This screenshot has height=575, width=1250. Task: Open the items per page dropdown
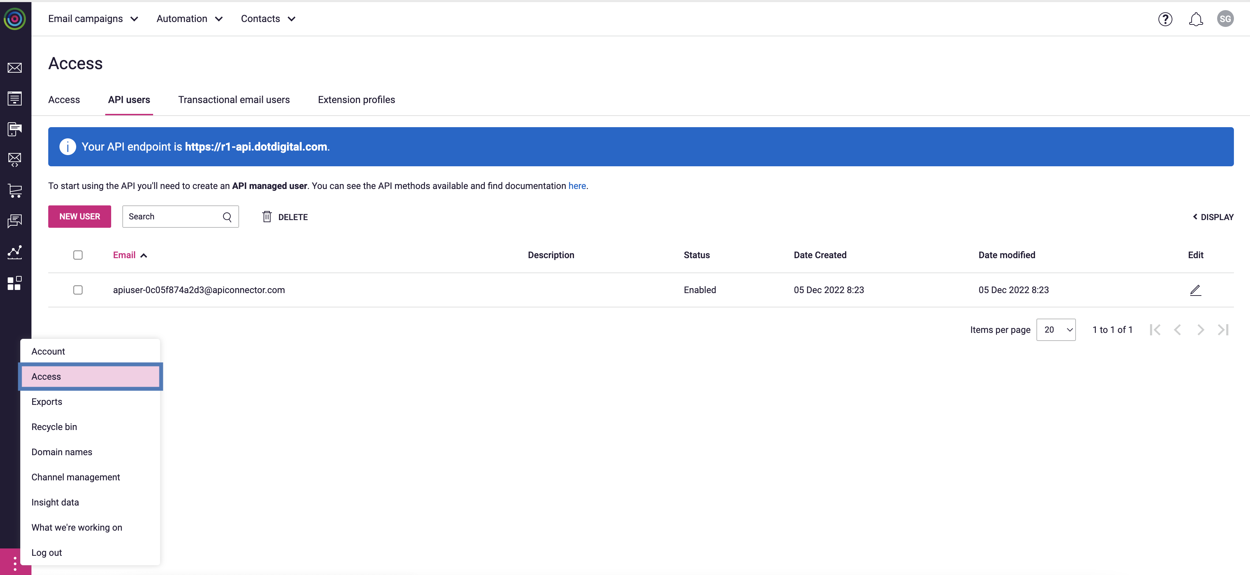pyautogui.click(x=1055, y=330)
